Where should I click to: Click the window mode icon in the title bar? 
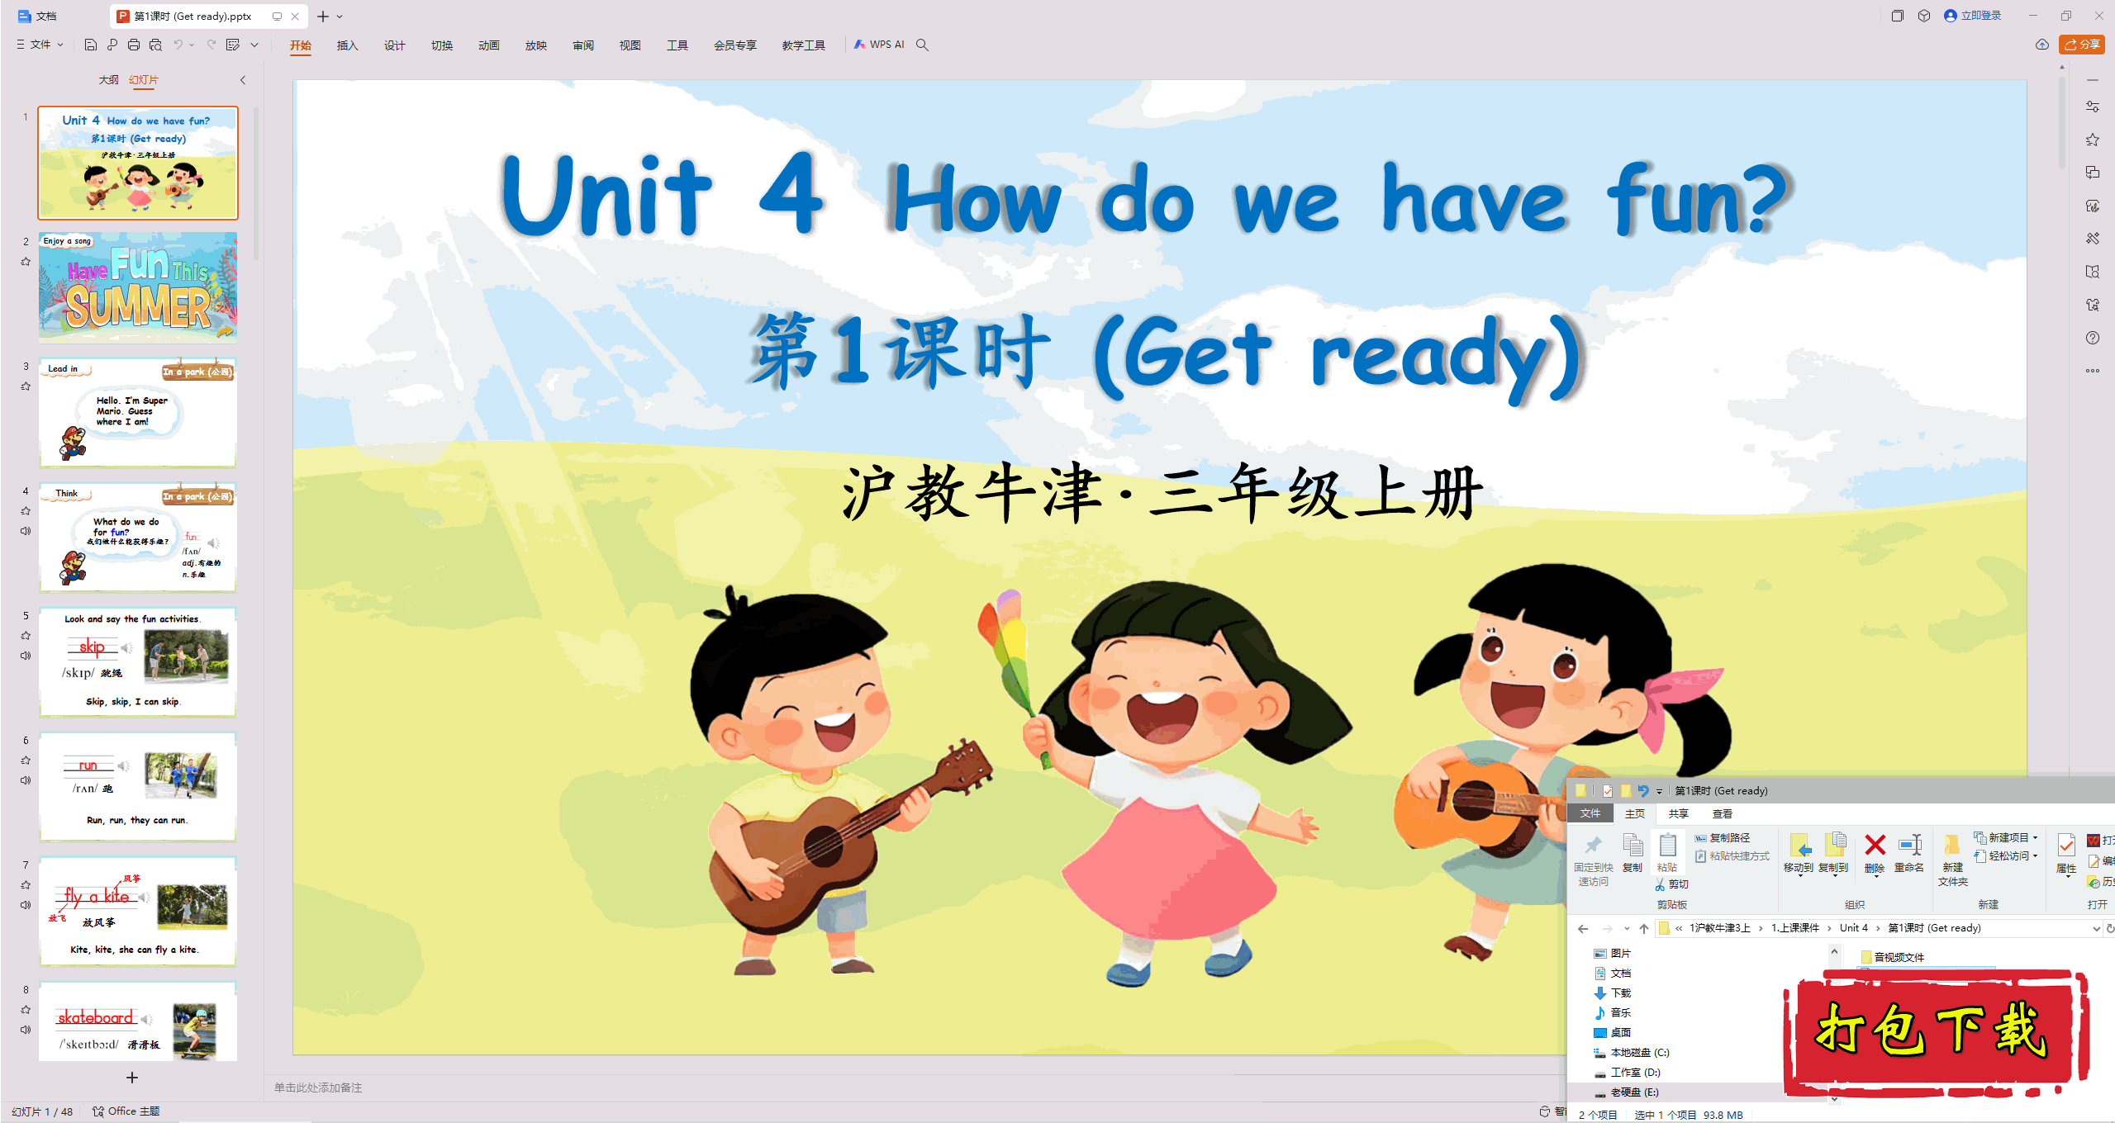[1898, 16]
